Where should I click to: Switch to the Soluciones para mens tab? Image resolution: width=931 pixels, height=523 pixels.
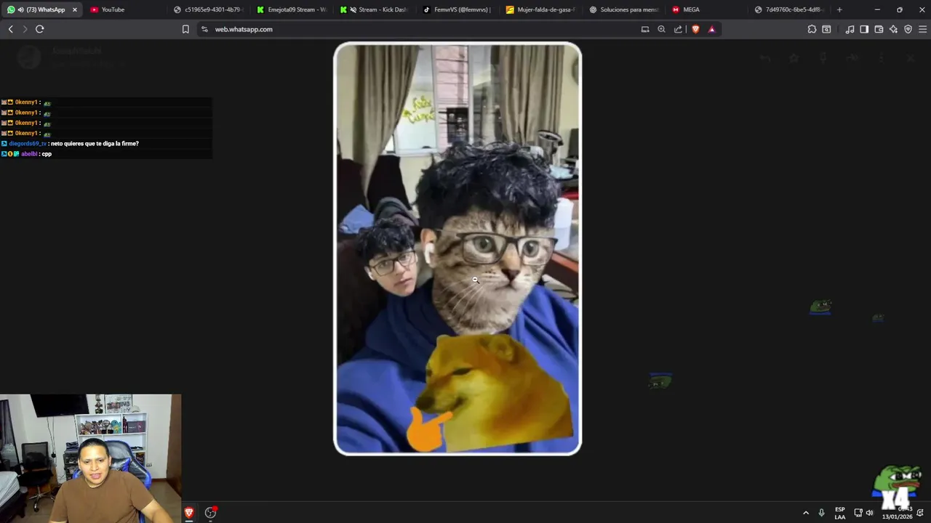[x=623, y=9]
